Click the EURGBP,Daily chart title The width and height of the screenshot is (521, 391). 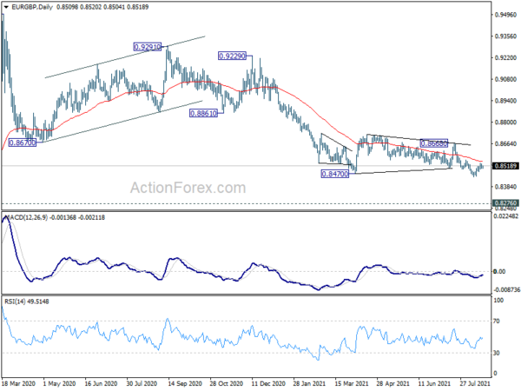(32, 7)
